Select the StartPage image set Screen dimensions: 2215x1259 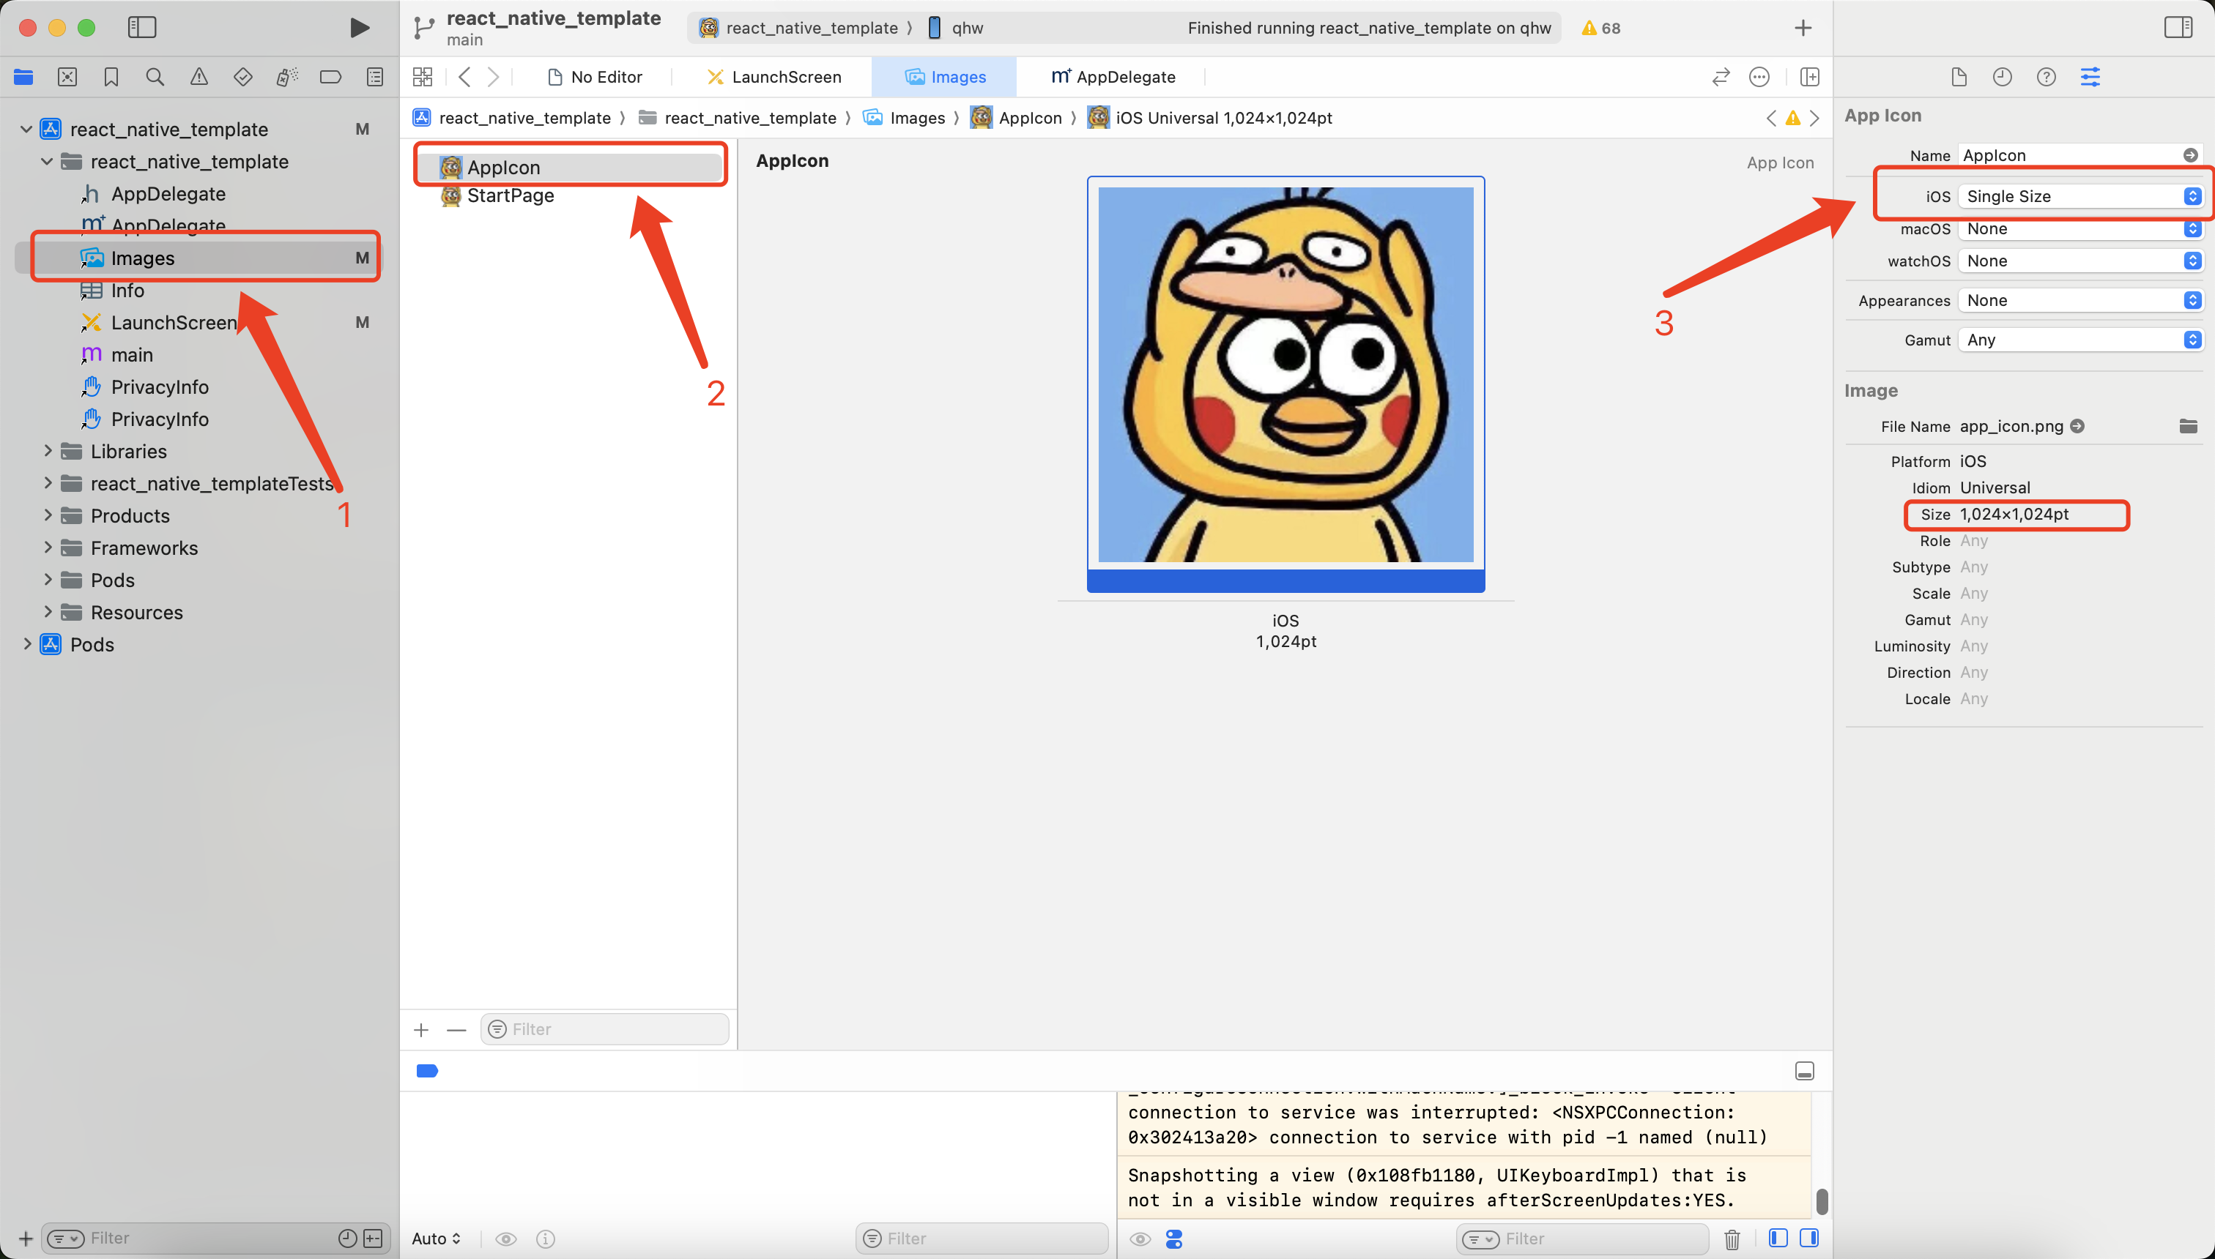(x=511, y=195)
